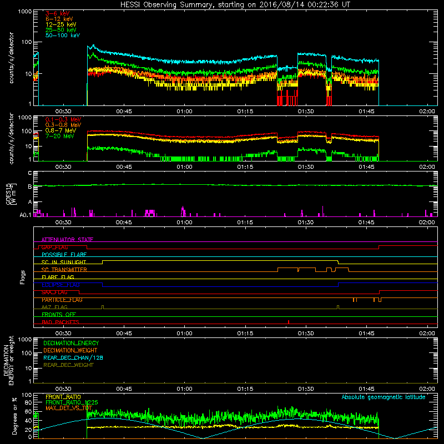Select the MAX_DET_VS_TOT legend label
The height and width of the screenshot is (444, 444).
[69, 408]
